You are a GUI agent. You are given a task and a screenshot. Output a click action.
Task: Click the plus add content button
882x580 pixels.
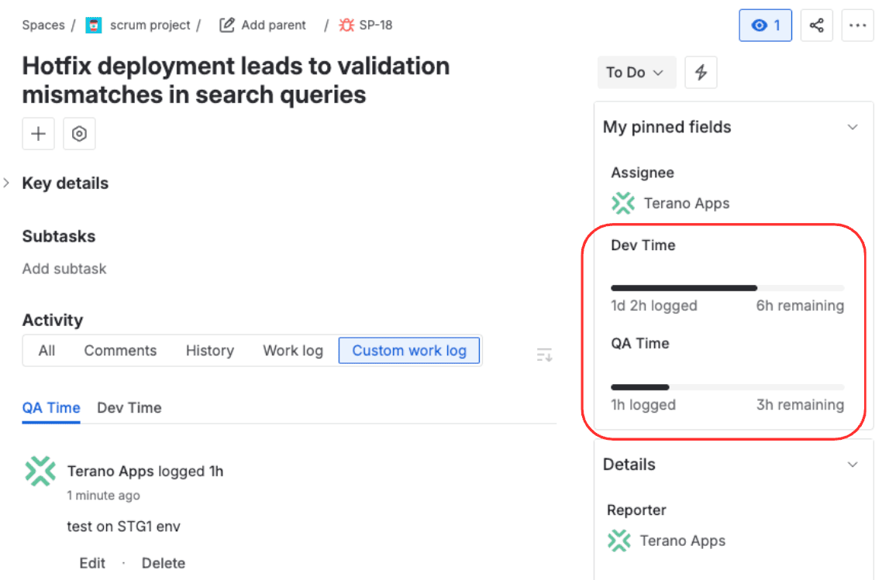pos(38,134)
